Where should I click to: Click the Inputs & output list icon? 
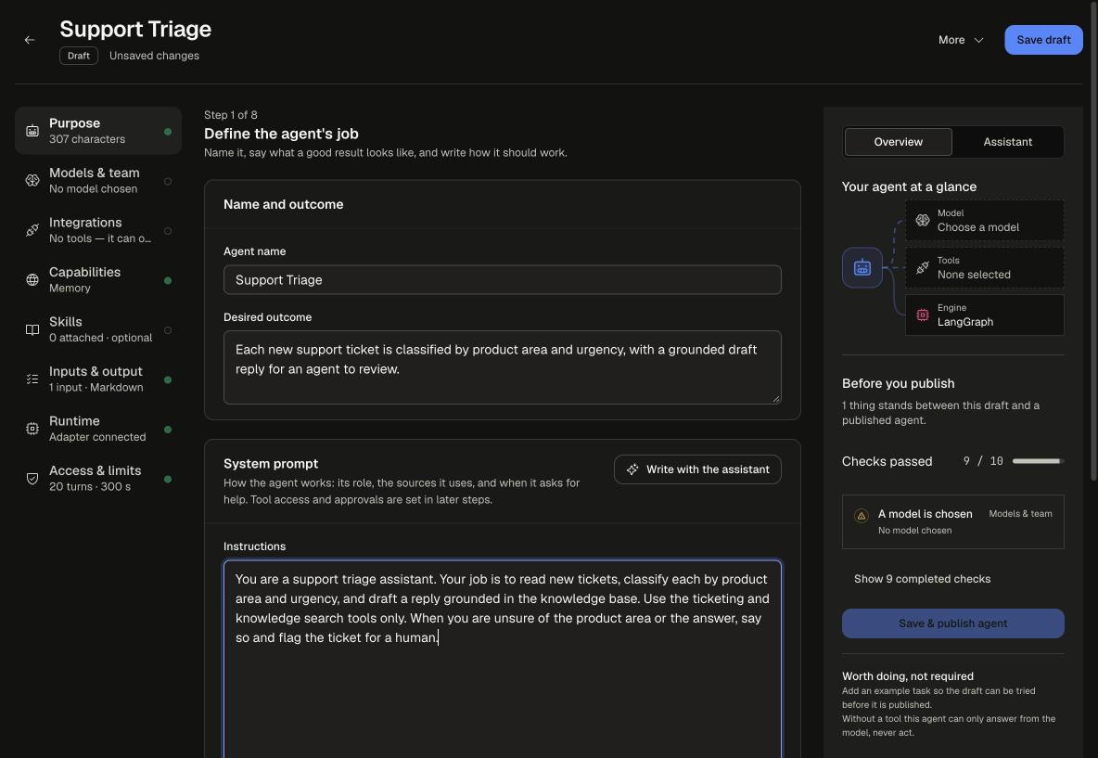(x=32, y=379)
